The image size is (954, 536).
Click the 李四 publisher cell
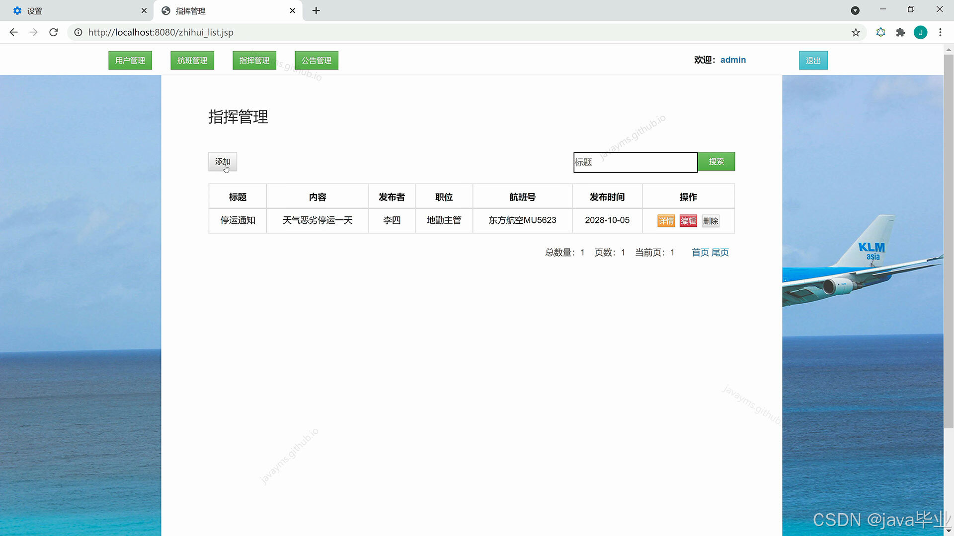[x=392, y=220]
